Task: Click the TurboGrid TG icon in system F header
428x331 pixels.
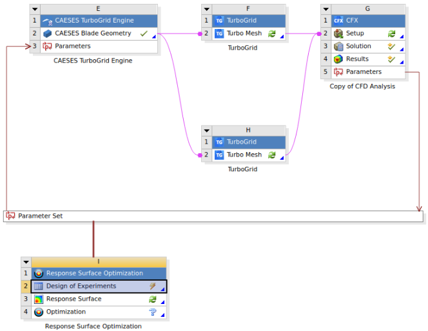Action: click(x=219, y=21)
